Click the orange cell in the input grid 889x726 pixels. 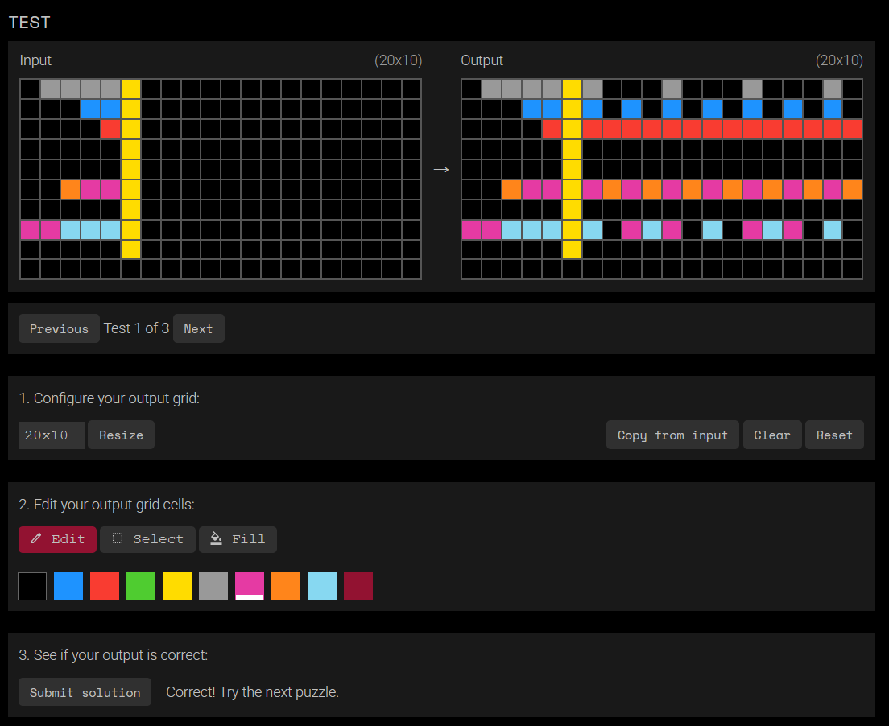70,189
